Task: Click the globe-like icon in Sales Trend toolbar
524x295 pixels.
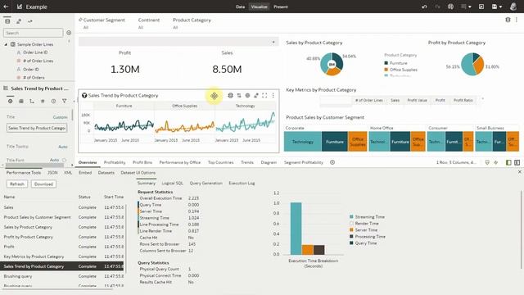Action: tap(247, 95)
